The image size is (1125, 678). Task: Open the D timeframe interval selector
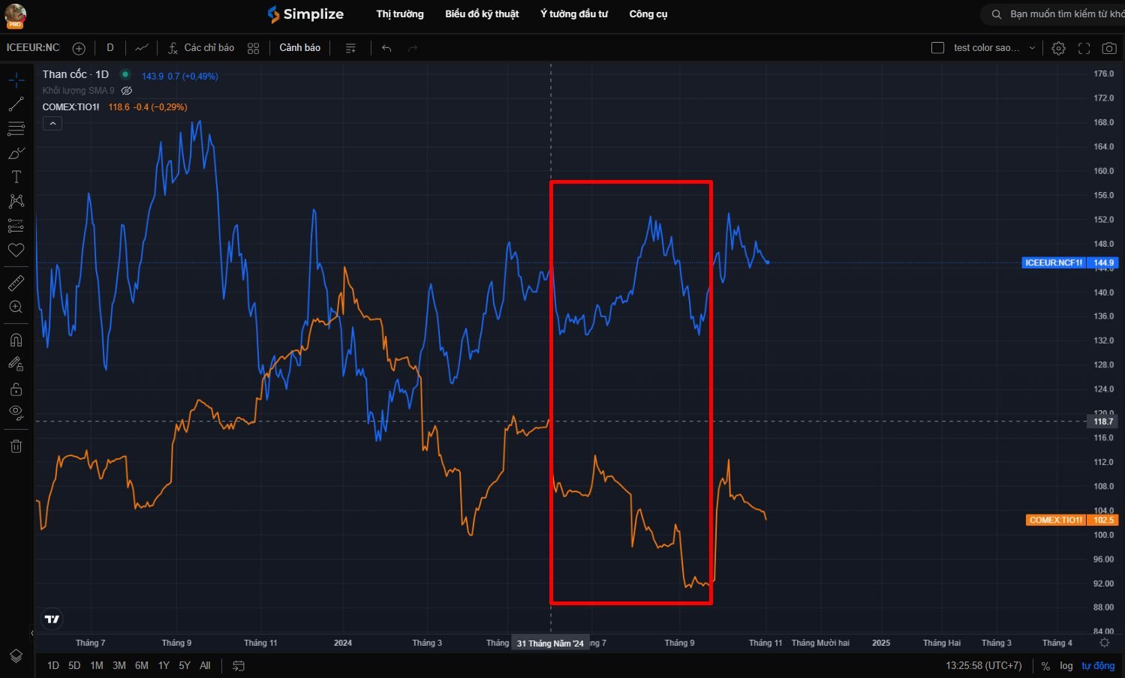[110, 48]
